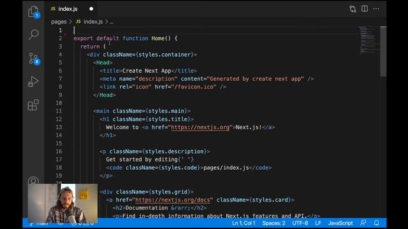Click line number 1 in the gutter
This screenshot has height=229, width=408.
click(x=61, y=31)
